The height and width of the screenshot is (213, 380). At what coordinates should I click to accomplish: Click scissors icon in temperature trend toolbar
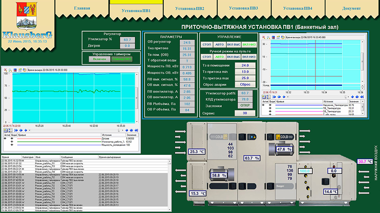tap(263, 37)
